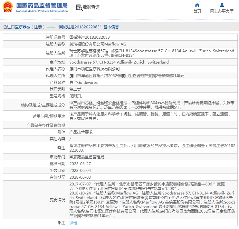Click the 产品技术要求 attachment value
This screenshot has height=229, width=239.
81,132
